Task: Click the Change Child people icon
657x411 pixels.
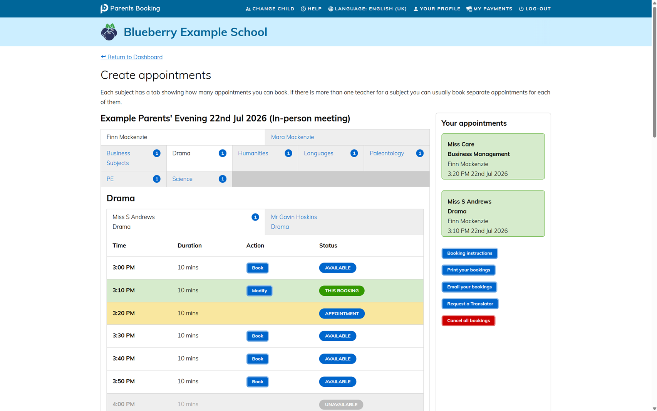Action: 248,9
